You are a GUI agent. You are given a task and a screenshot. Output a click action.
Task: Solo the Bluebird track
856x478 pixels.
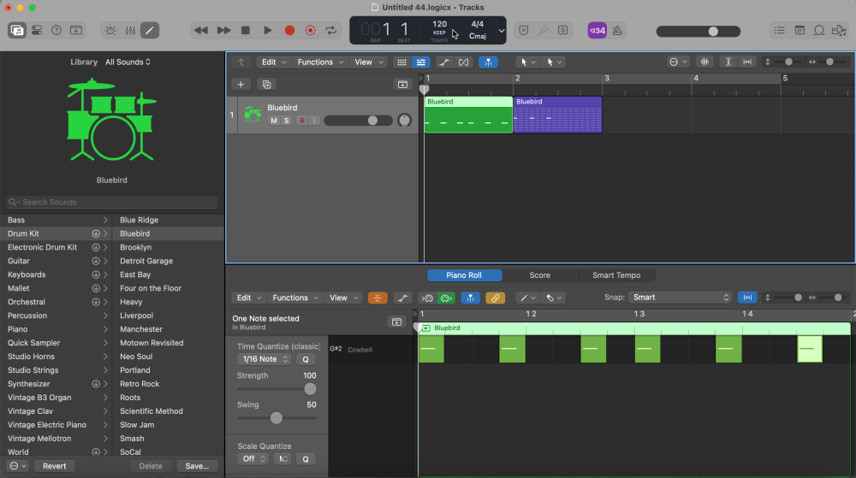coord(286,121)
